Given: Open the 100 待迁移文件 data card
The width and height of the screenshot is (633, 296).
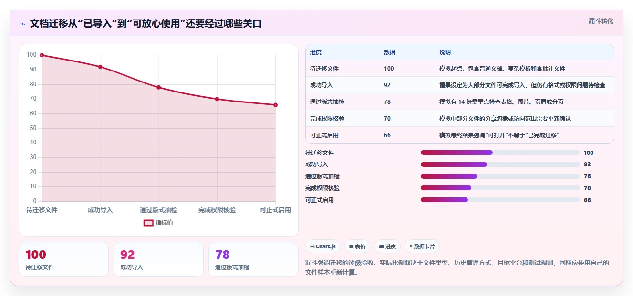Looking at the screenshot, I should tap(63, 259).
